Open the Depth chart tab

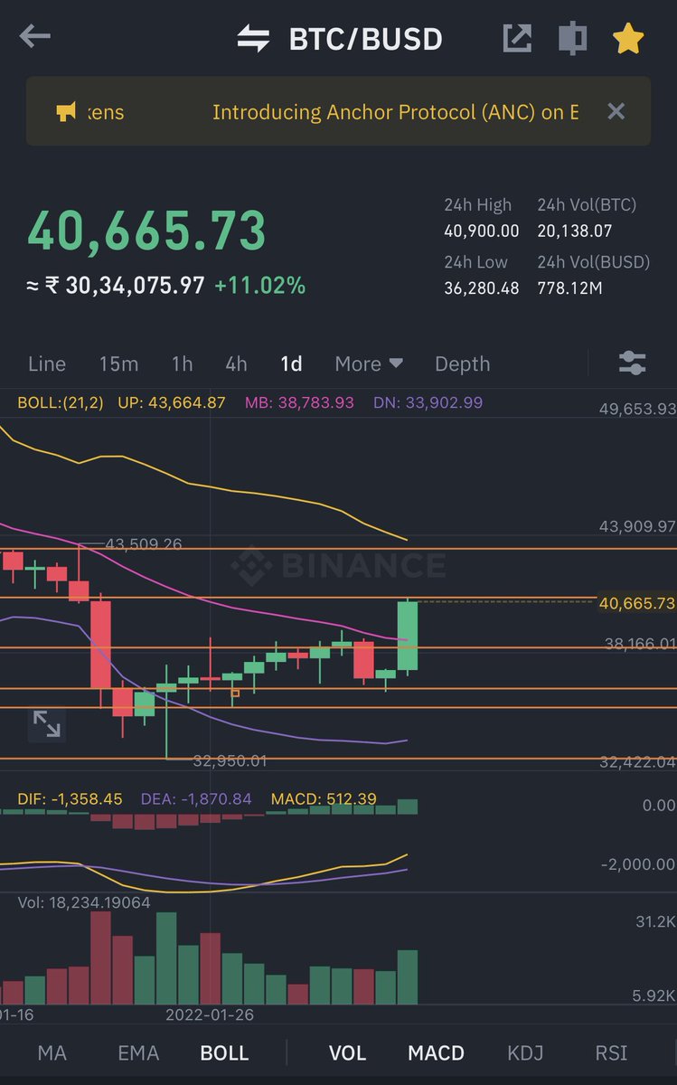tap(462, 363)
